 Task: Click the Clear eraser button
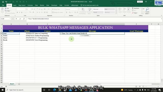click(135, 13)
